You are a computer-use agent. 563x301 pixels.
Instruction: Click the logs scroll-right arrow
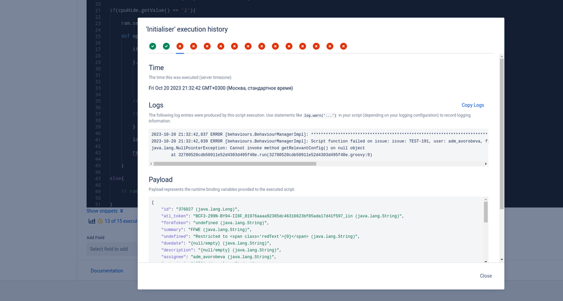486,164
